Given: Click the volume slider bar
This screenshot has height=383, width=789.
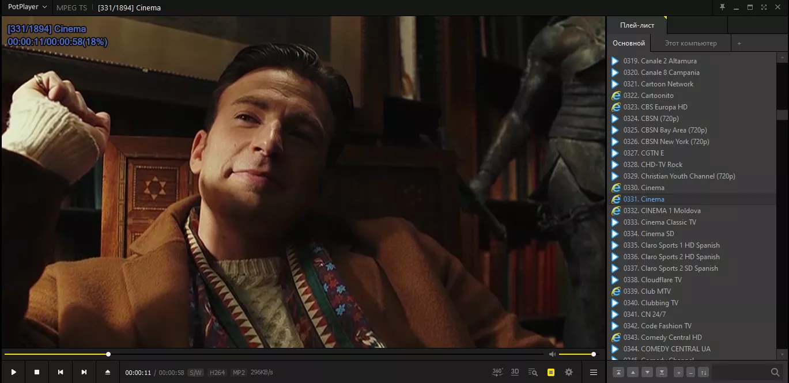Looking at the screenshot, I should pyautogui.click(x=577, y=354).
